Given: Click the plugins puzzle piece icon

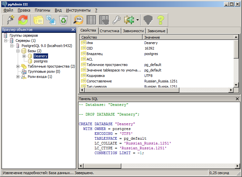Looking at the screenshot, I should coord(129,20).
